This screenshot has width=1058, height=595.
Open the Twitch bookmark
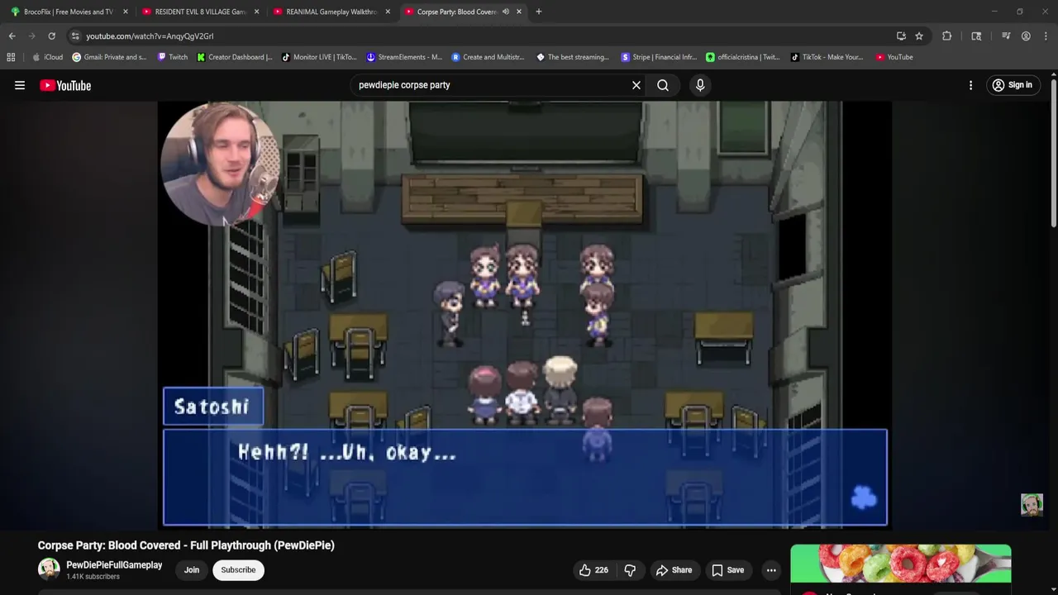[x=173, y=57]
